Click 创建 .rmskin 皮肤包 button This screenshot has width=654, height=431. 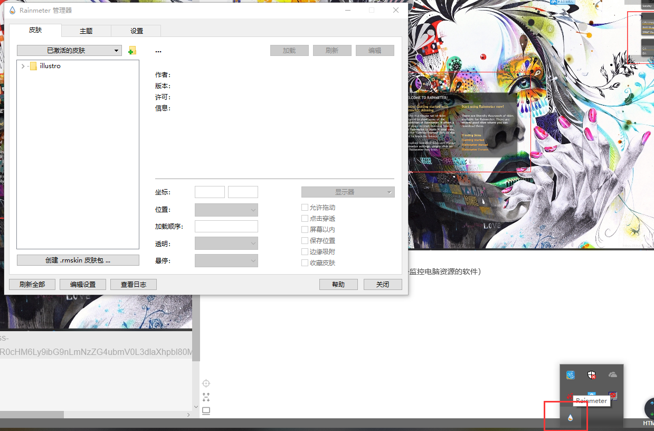[x=78, y=260]
